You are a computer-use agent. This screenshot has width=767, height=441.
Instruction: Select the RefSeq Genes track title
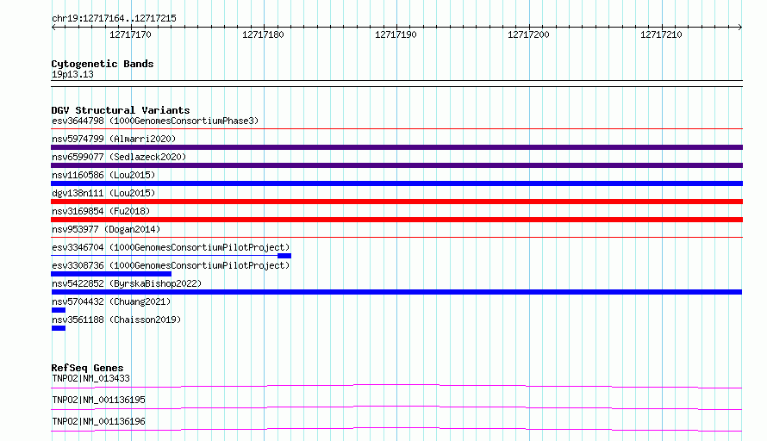(87, 368)
